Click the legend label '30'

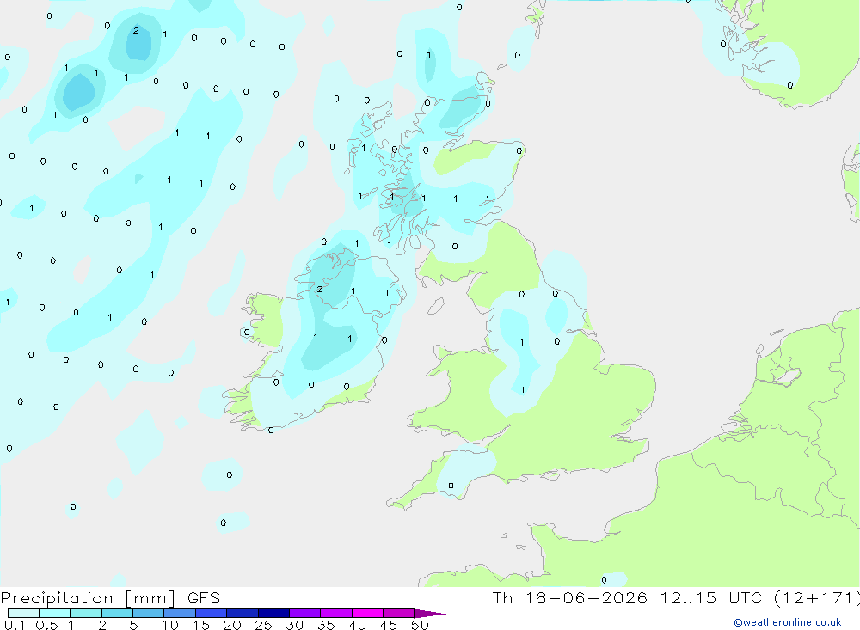(294, 625)
